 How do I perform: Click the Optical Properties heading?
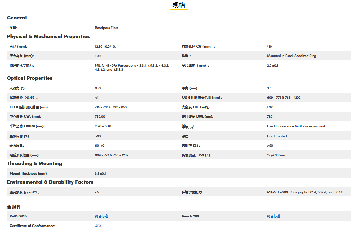click(x=30, y=78)
